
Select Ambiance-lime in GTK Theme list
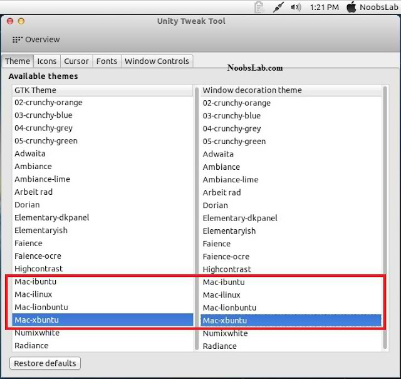pyautogui.click(x=102, y=179)
